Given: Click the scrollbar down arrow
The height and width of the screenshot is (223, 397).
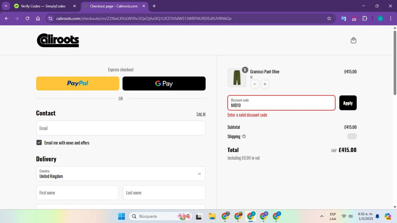Looking at the screenshot, I should (x=395, y=207).
